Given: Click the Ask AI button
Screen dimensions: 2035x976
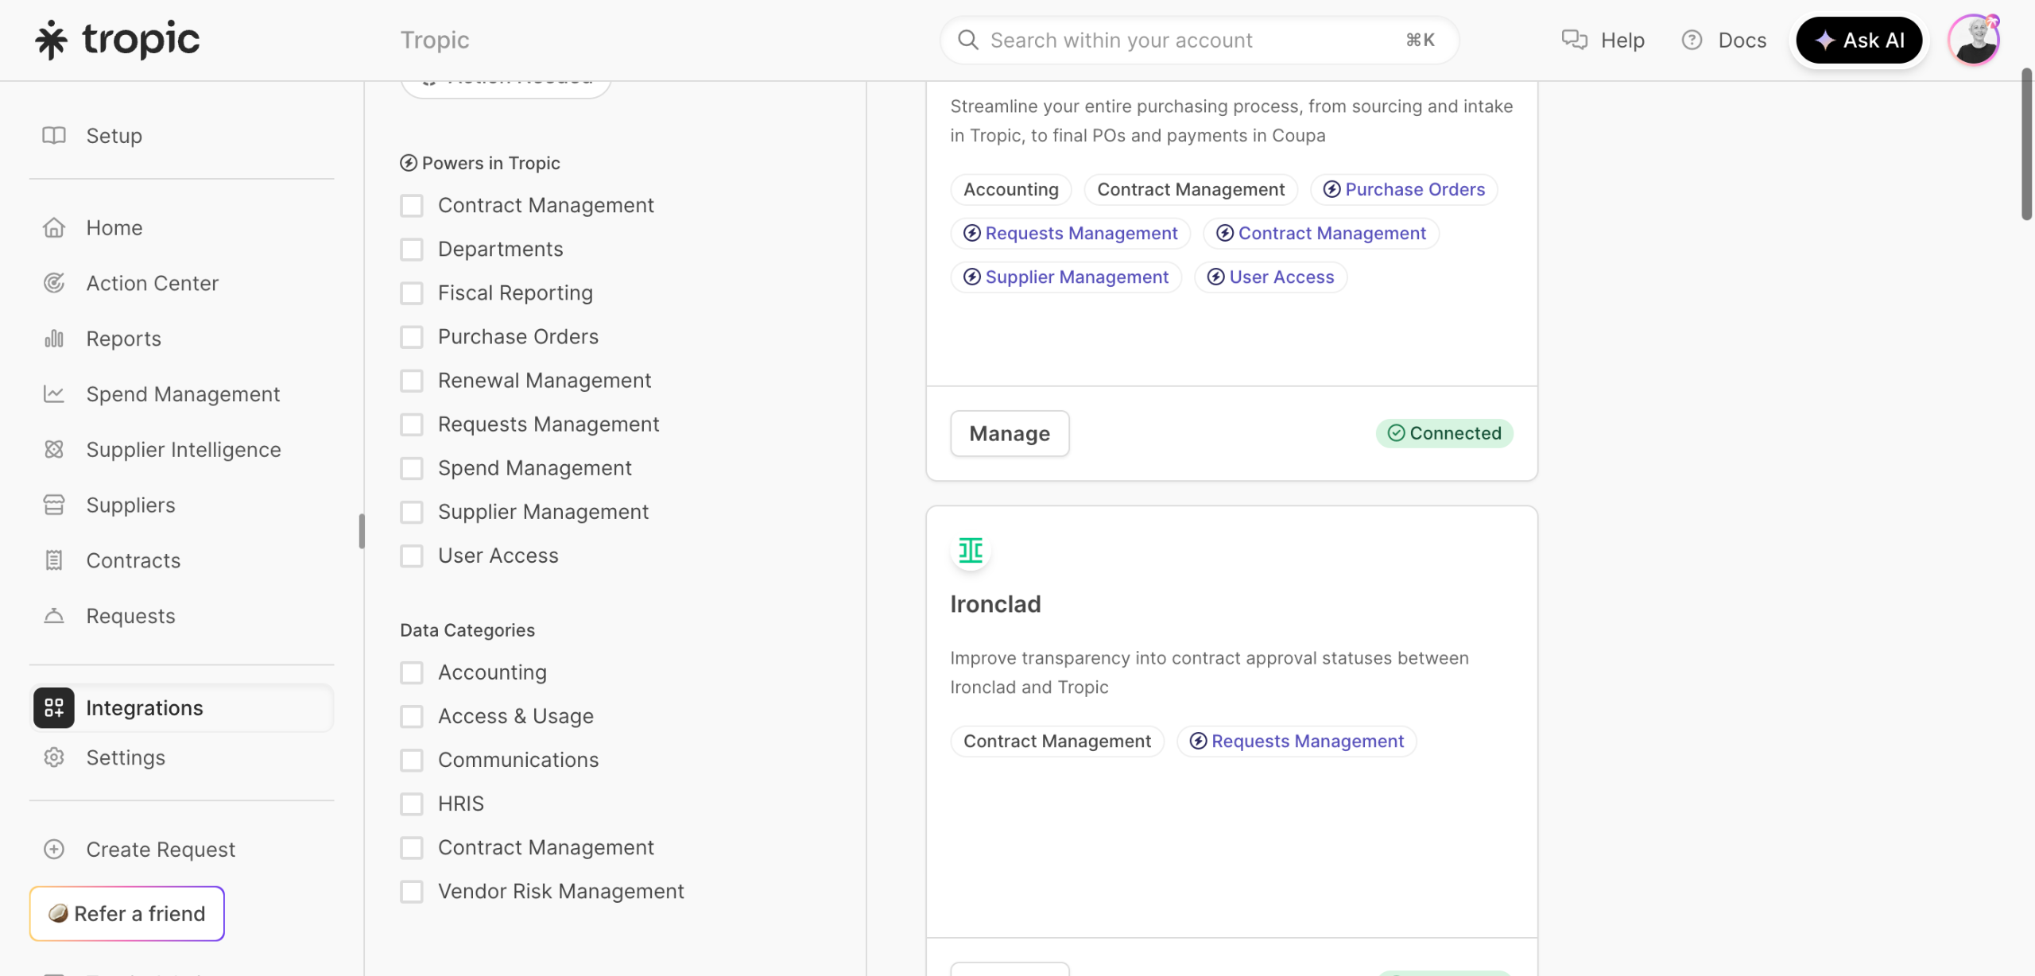Looking at the screenshot, I should tap(1859, 40).
